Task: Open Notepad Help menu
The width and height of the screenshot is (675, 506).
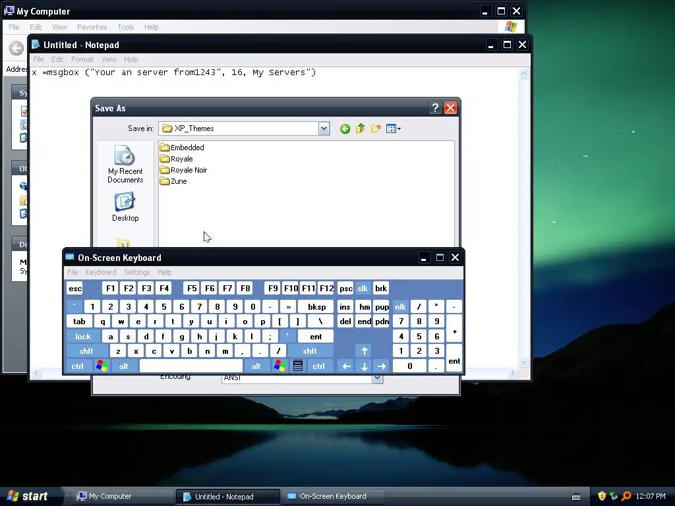Action: click(131, 59)
